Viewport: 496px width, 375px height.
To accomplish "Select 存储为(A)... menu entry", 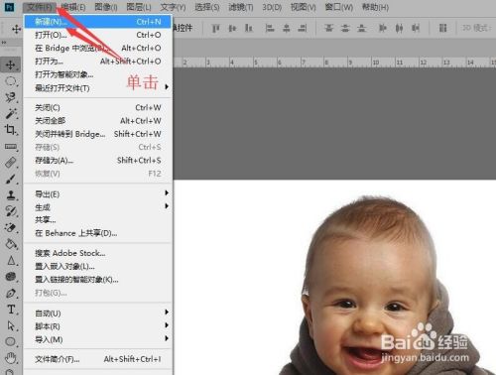I will point(98,161).
